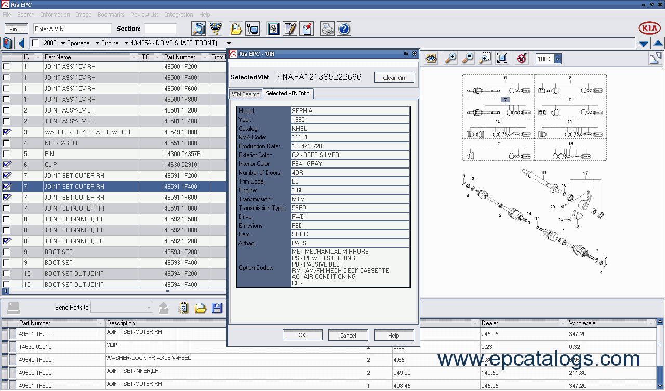Click callout number 7 in the diagram
Viewport: 665px width, 391px height.
504,99
